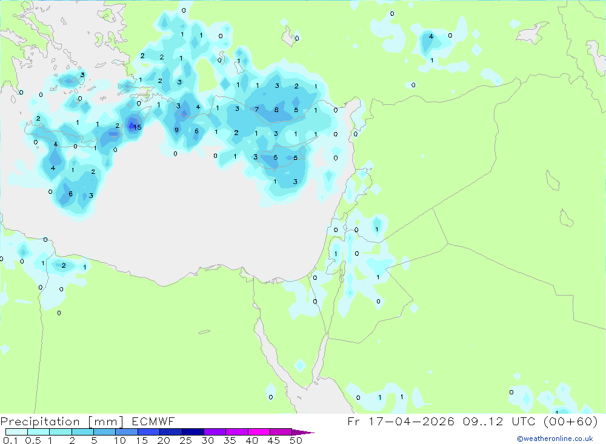Click the "UTC" label

pos(525,421)
